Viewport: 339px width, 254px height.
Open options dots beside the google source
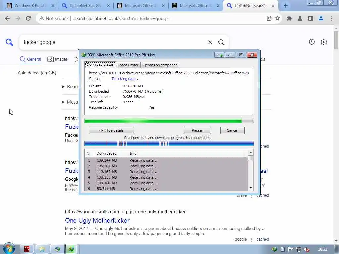tap(252, 239)
